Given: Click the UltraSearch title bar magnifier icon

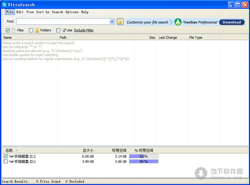Looking at the screenshot, I should coord(4,5).
